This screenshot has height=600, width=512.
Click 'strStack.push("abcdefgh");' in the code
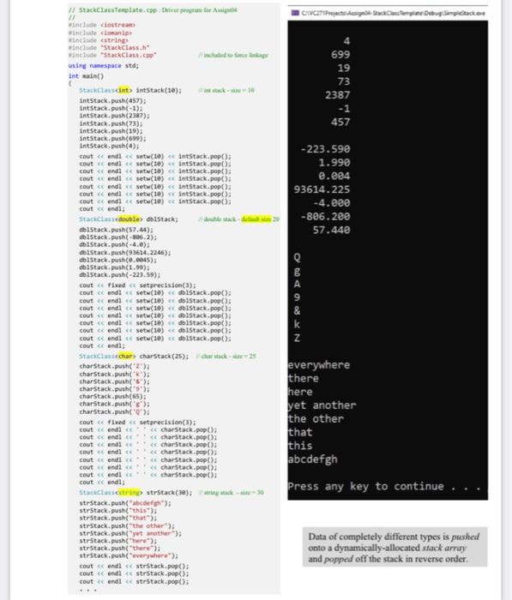tap(125, 503)
